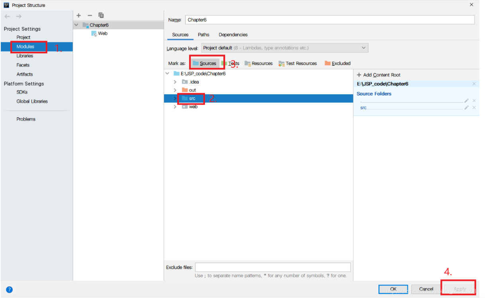Open SDKs under Platform Settings
The width and height of the screenshot is (485, 298).
click(x=22, y=92)
